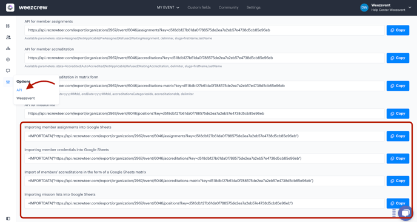Click the positions IMPORTDATA formula field

tap(204, 203)
